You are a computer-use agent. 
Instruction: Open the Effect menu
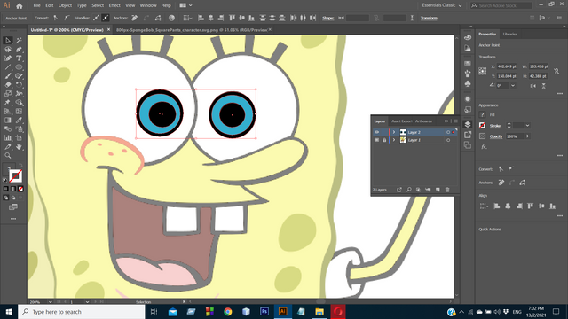coord(114,5)
